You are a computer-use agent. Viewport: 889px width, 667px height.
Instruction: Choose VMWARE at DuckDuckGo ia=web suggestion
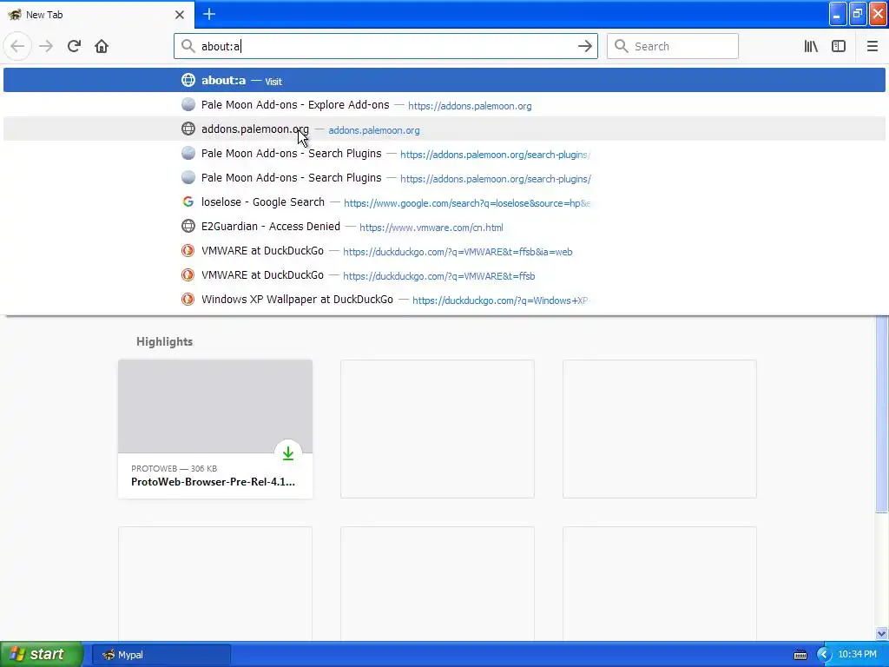pyautogui.click(x=444, y=251)
